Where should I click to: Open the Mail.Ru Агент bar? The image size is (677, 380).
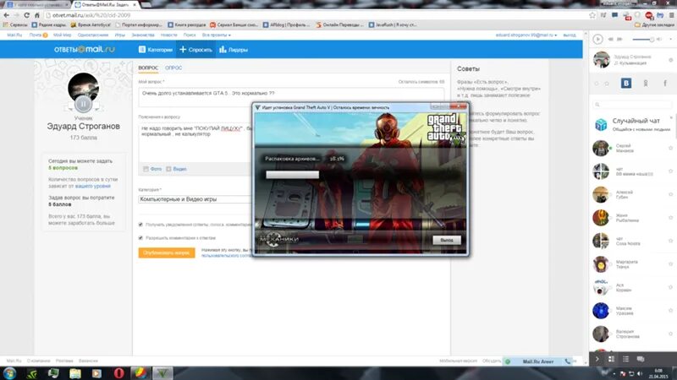click(x=538, y=361)
